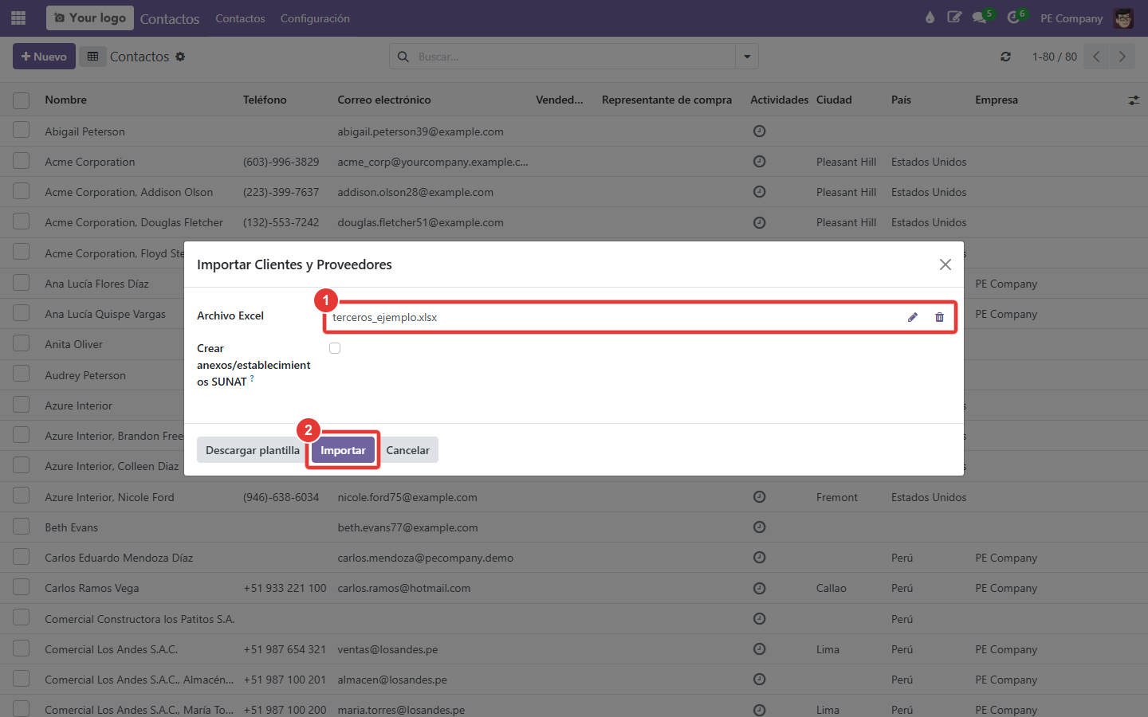Click the Importar button
This screenshot has width=1148, height=717.
343,450
